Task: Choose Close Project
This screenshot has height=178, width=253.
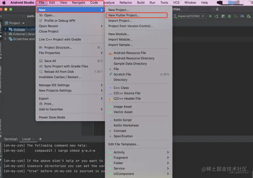Action: click(71, 31)
